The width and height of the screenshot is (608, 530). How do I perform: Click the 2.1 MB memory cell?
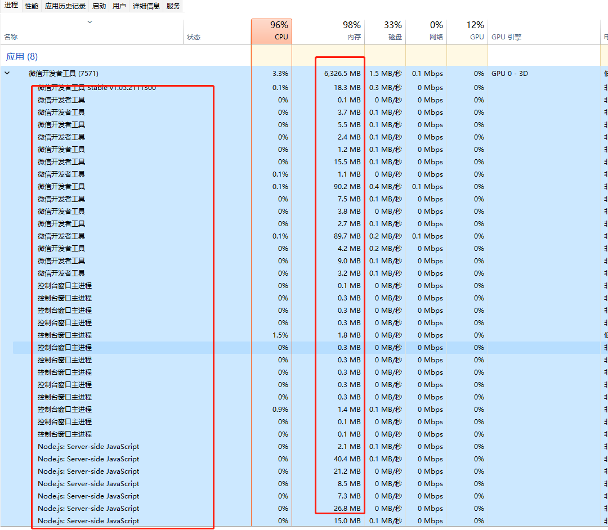[x=349, y=446]
